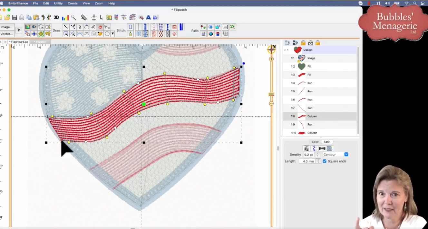428x229 pixels.
Task: Click the Density stepper control
Action: pos(318,154)
